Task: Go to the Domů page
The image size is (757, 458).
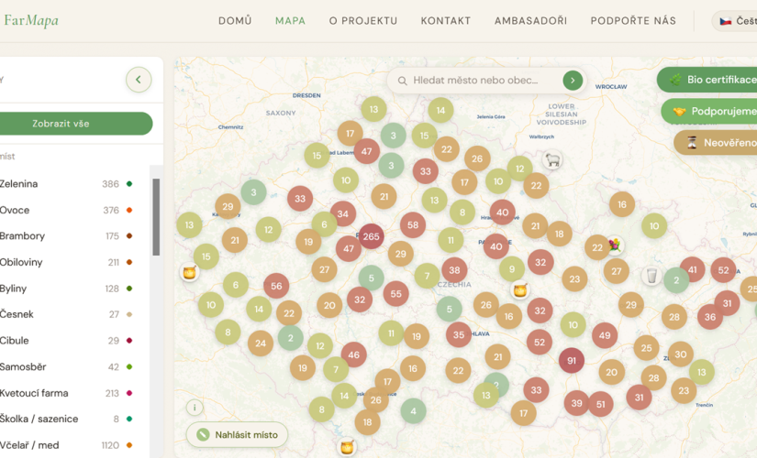Action: coord(235,21)
